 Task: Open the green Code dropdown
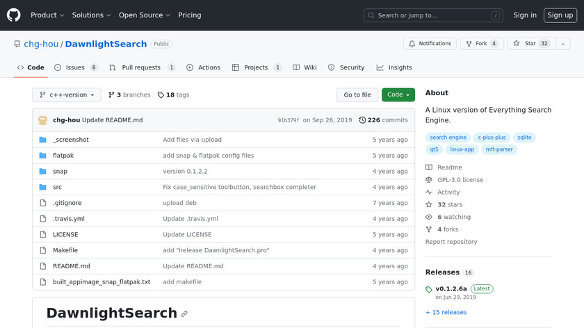[x=398, y=95]
